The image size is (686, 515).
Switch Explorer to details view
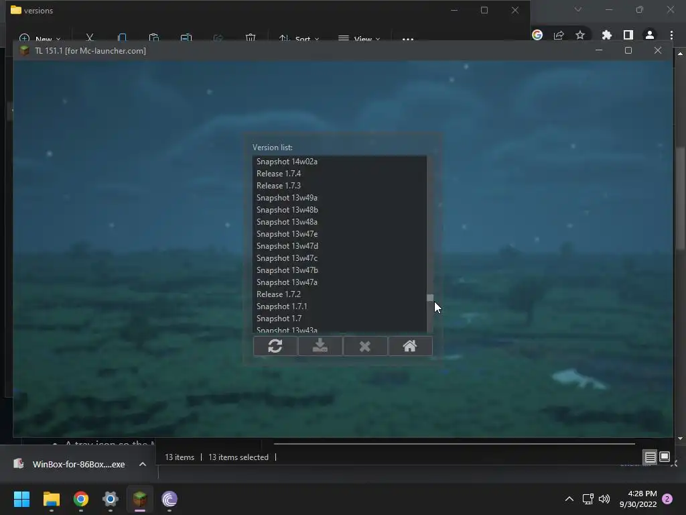(650, 457)
